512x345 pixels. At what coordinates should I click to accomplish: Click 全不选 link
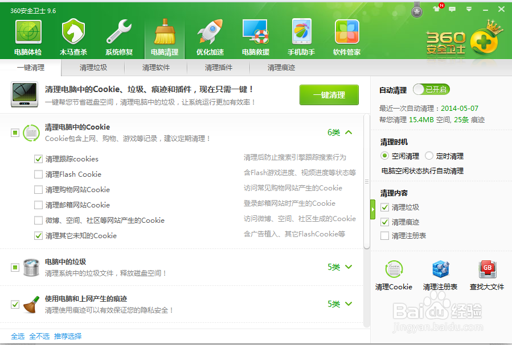(39, 336)
